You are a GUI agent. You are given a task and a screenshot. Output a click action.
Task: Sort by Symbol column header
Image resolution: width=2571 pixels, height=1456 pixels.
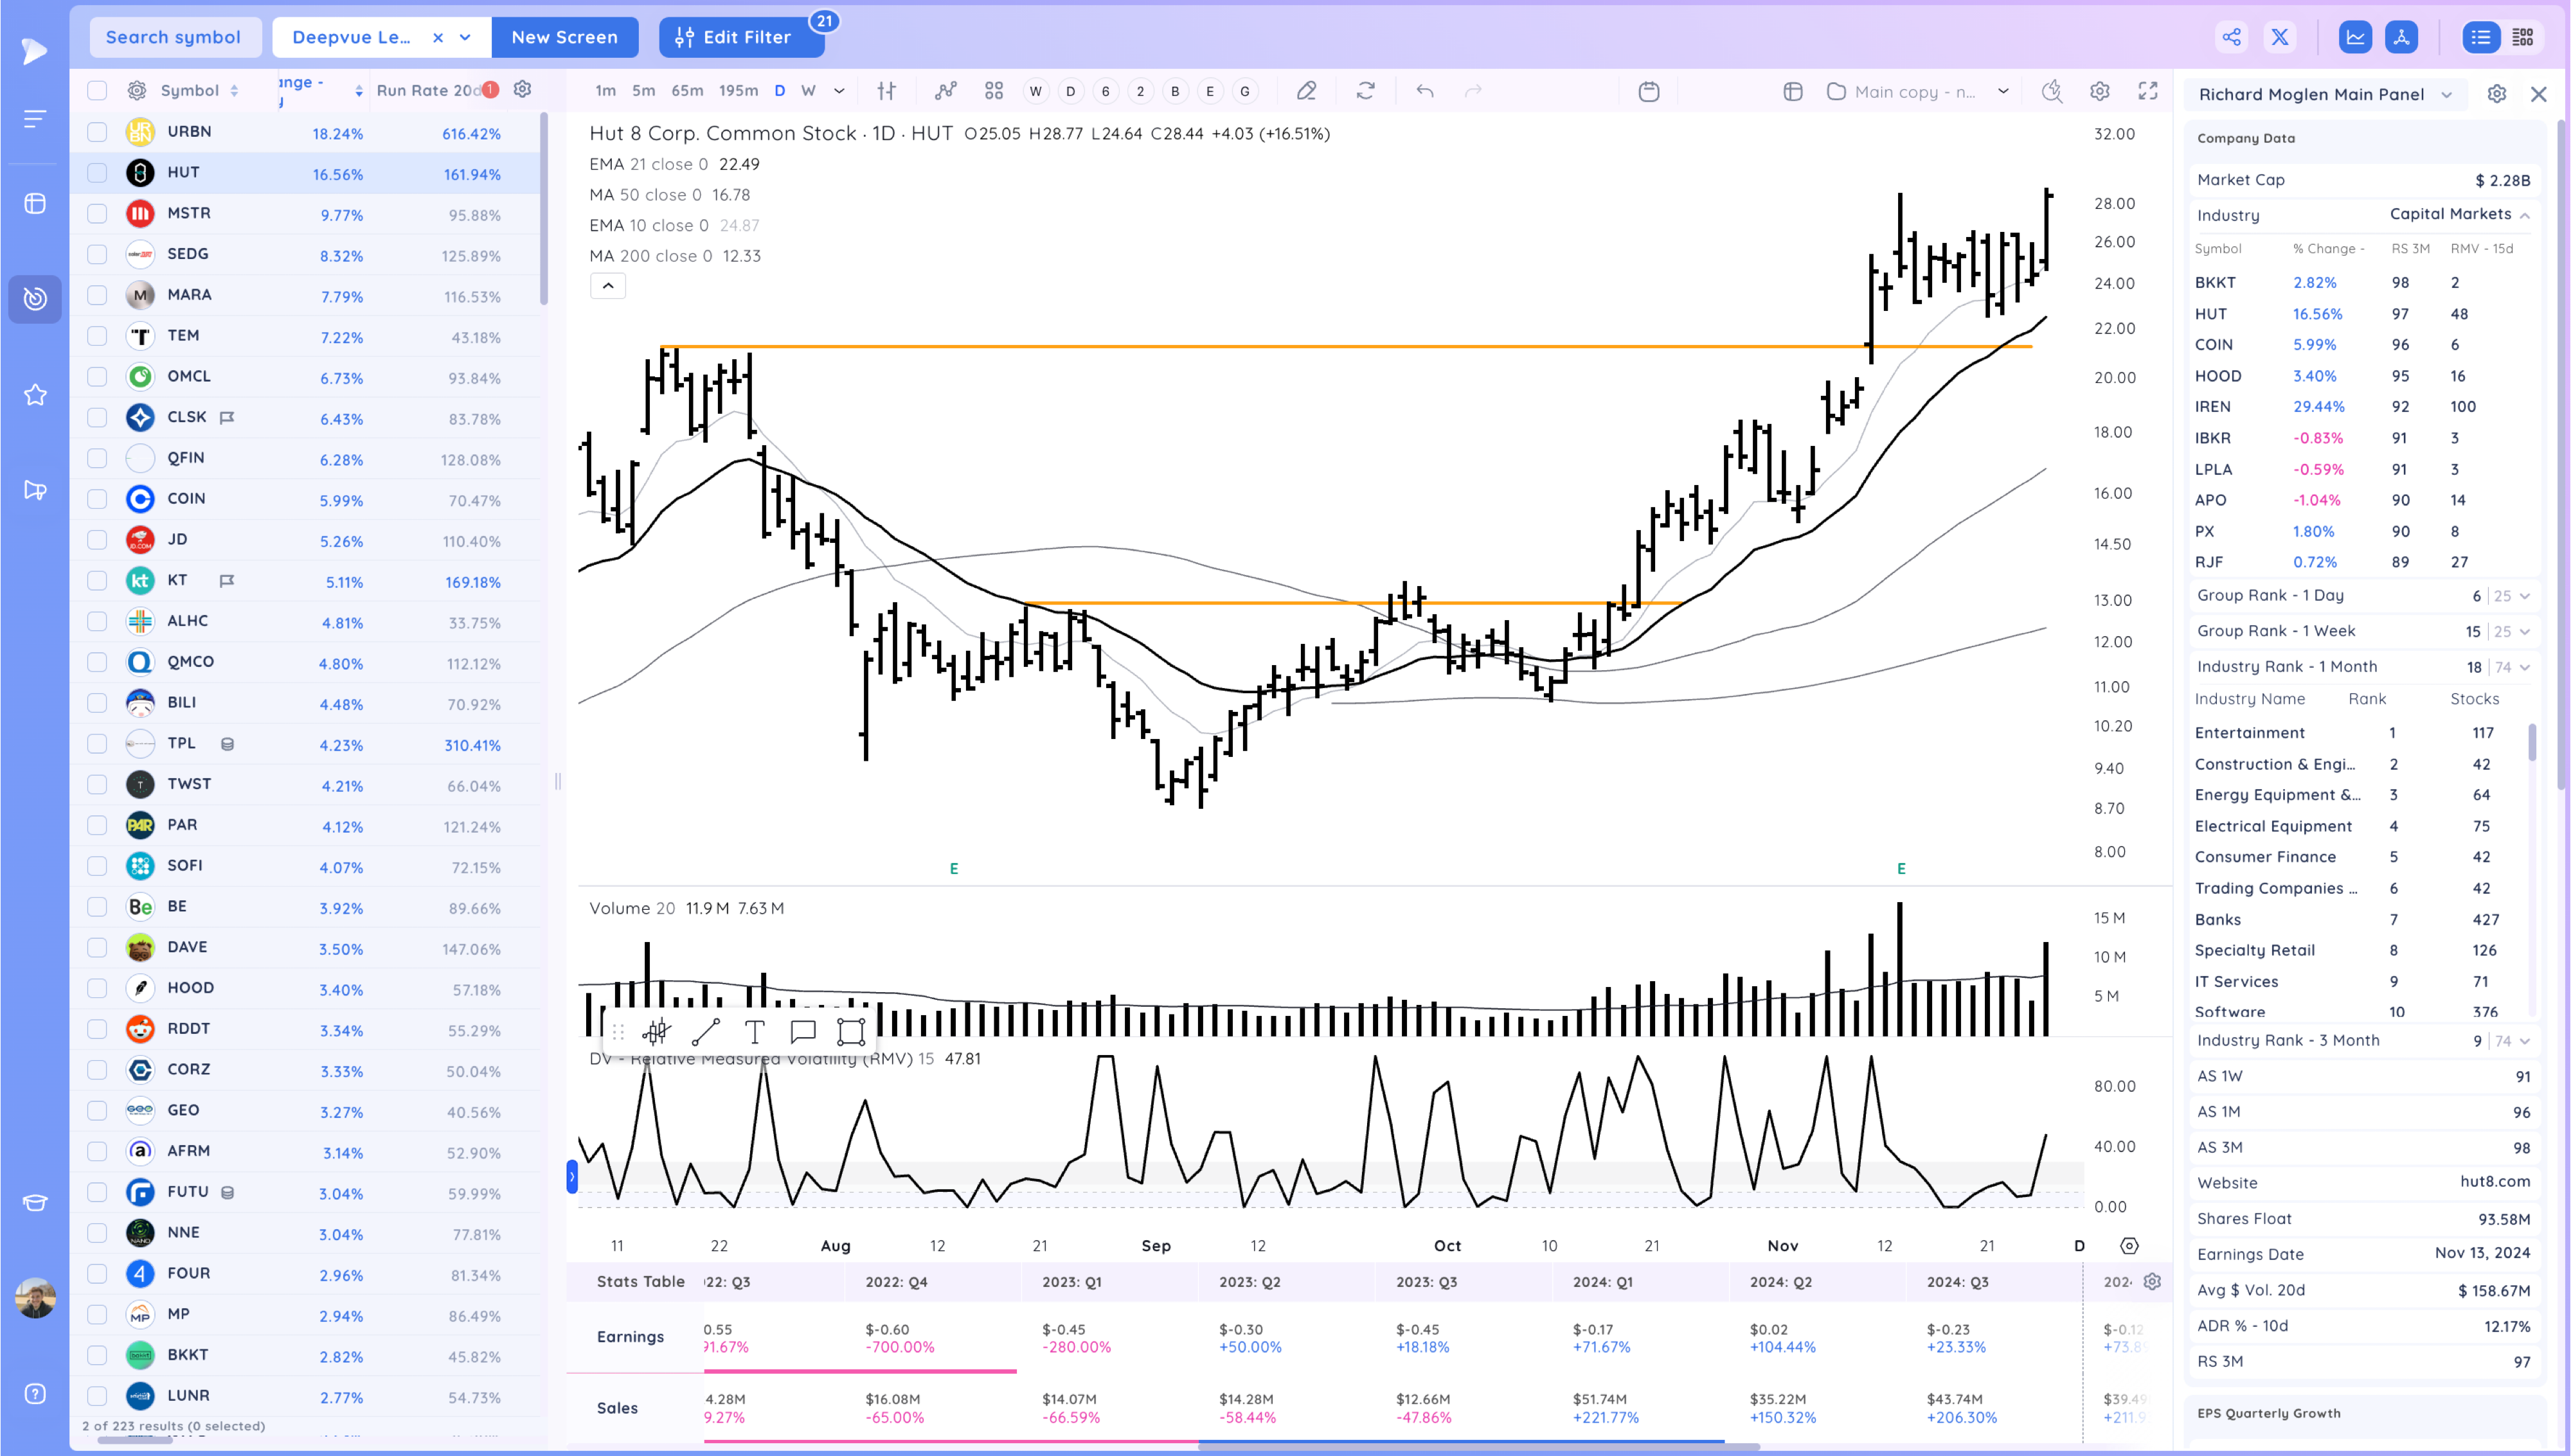point(199,91)
